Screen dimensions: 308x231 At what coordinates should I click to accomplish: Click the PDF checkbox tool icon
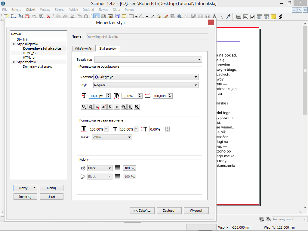pos(252,17)
